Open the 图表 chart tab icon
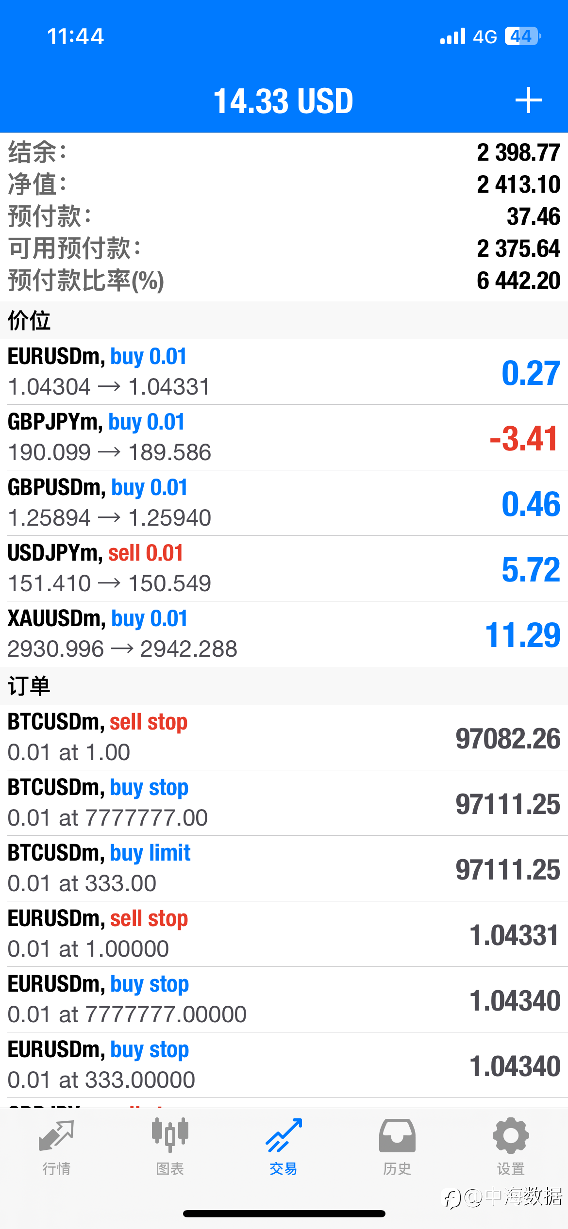The width and height of the screenshot is (568, 1229). pos(170,1135)
